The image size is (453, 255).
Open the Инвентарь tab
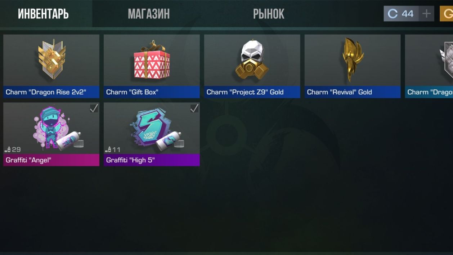coord(43,14)
